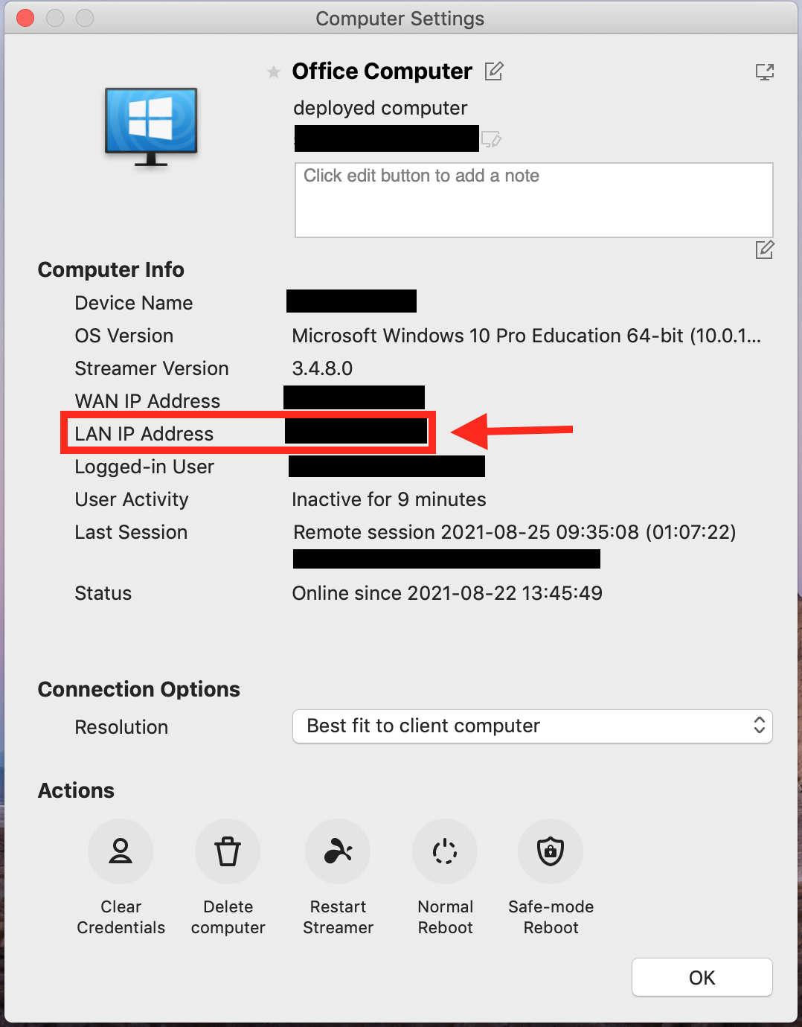Click the 'Streamer Version' label
The width and height of the screenshot is (802, 1027).
click(x=152, y=368)
